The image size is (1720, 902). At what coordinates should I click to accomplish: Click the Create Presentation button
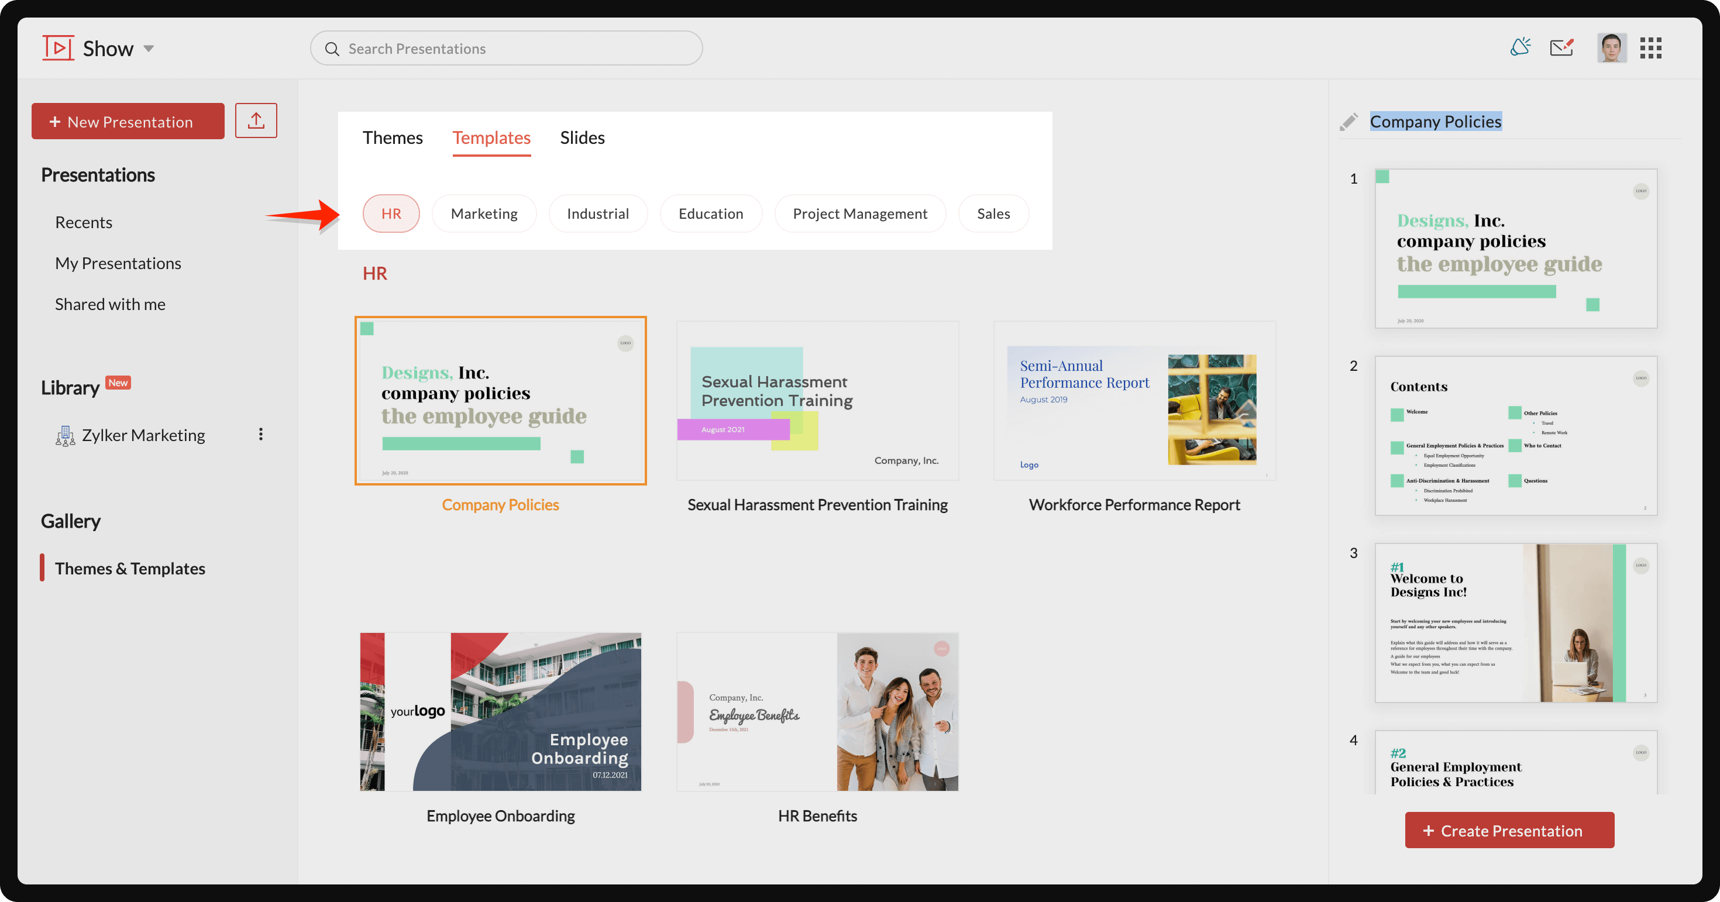pos(1509,830)
